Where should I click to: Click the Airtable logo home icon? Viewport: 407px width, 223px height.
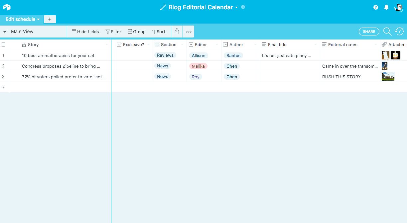click(7, 7)
